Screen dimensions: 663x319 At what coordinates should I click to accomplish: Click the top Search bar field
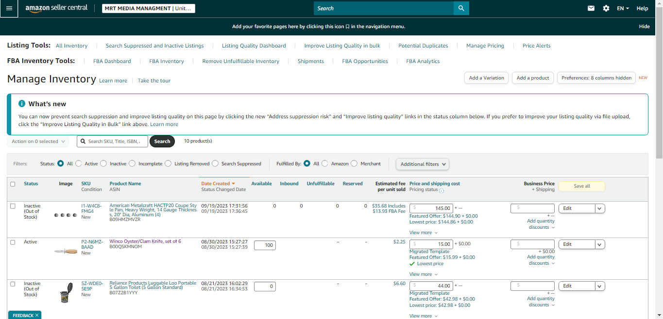pyautogui.click(x=384, y=8)
